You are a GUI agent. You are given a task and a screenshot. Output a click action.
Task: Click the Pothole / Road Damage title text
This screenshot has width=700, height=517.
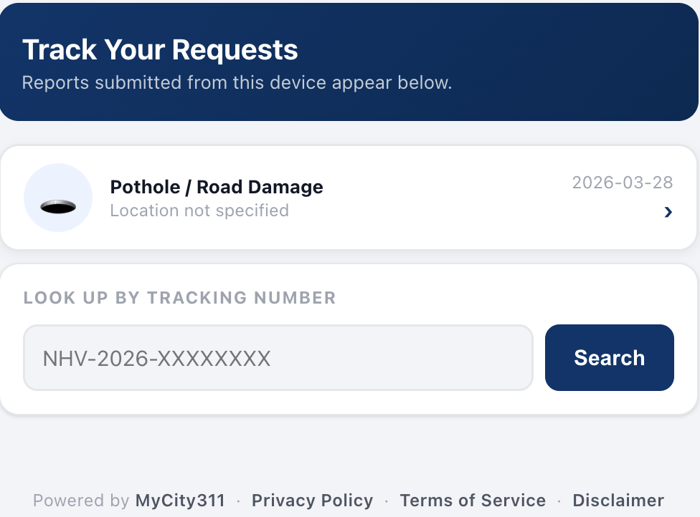216,187
